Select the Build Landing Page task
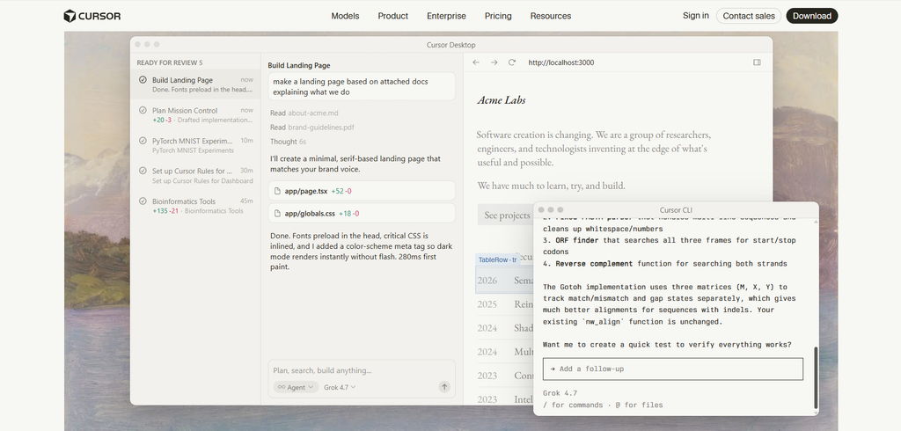 coord(195,84)
